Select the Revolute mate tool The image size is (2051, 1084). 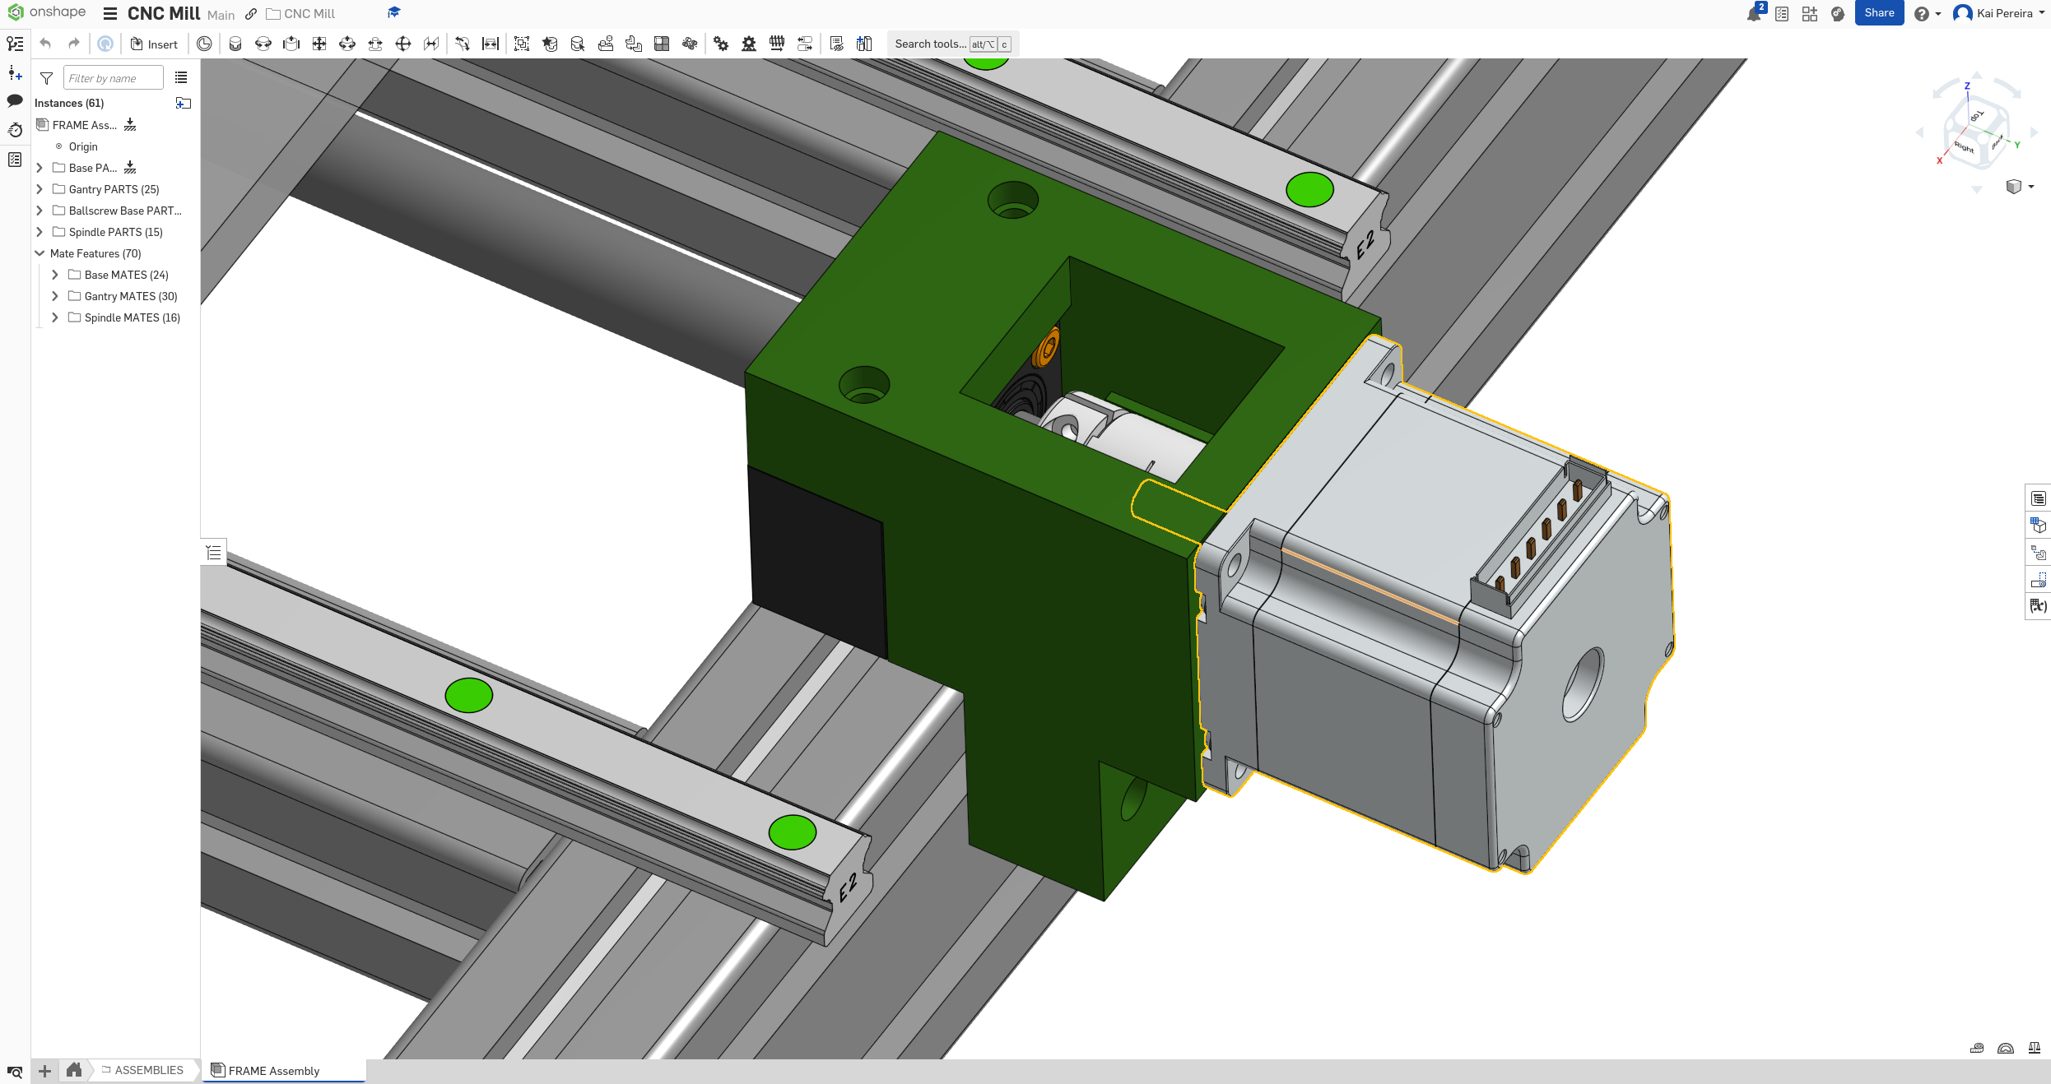pos(263,44)
